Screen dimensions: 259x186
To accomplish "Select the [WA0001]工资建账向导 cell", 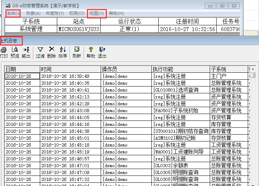I will coord(181,152).
